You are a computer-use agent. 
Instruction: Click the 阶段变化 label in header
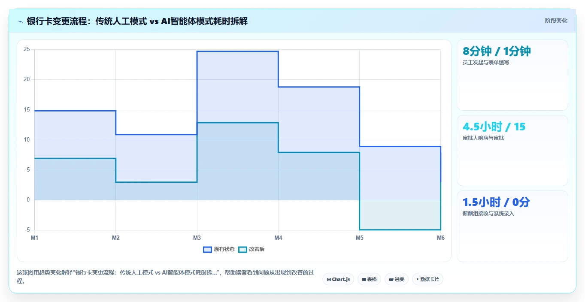click(x=556, y=21)
